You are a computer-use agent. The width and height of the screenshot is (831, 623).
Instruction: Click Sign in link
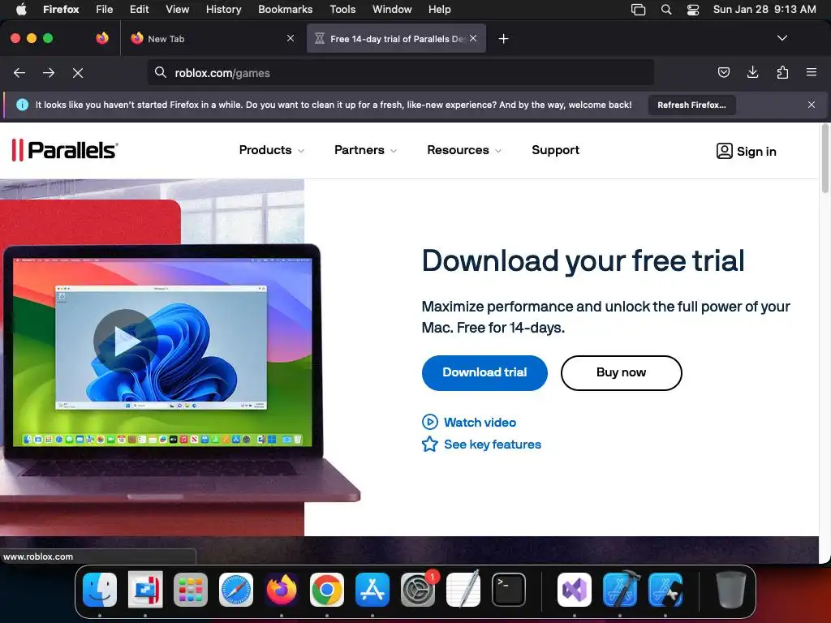tap(747, 151)
